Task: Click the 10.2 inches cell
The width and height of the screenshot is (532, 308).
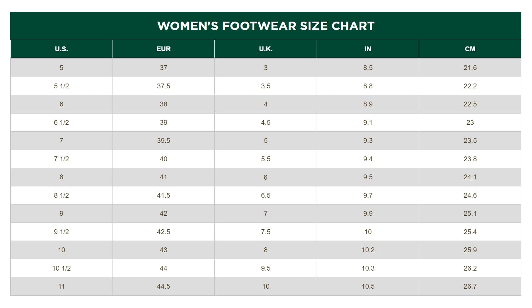Action: click(368, 250)
